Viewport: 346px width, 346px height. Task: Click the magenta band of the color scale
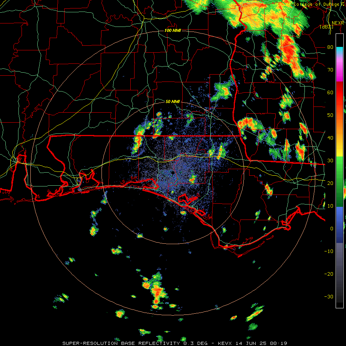[339, 71]
